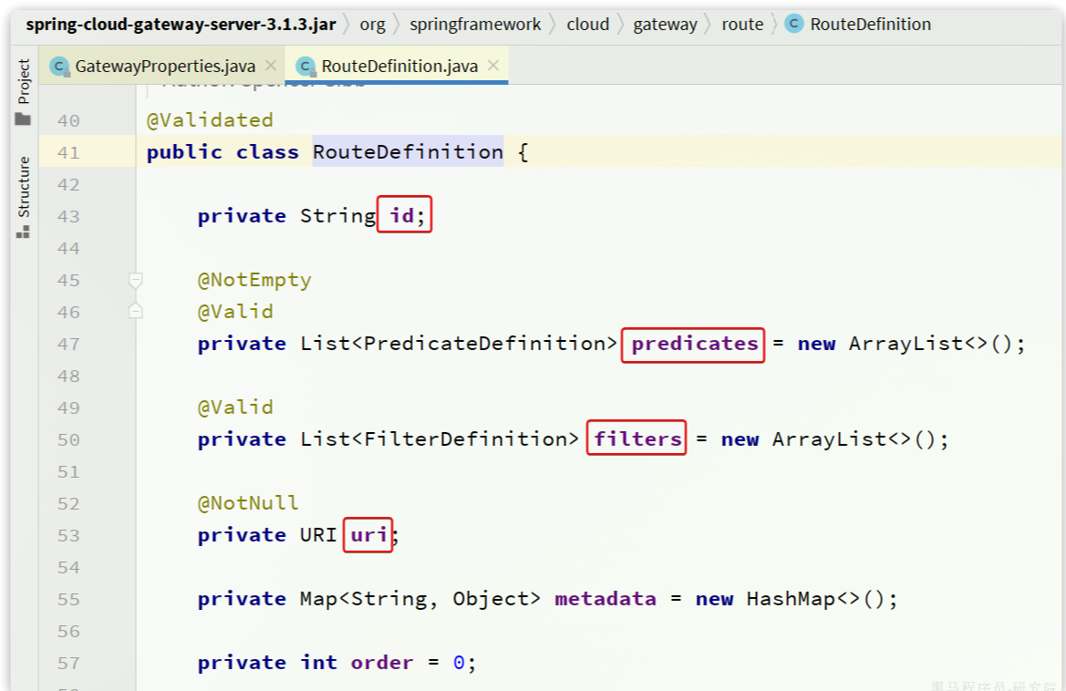Click the filters field name
Image resolution: width=1066 pixels, height=691 pixels.
point(637,439)
